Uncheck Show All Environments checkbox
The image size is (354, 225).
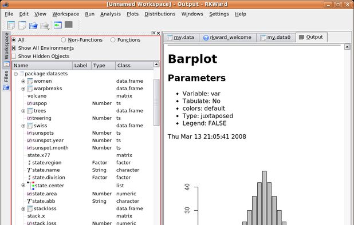click(14, 48)
